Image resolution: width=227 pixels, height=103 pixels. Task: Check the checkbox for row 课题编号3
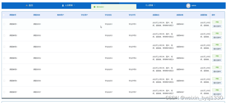pyautogui.click(x=4, y=47)
